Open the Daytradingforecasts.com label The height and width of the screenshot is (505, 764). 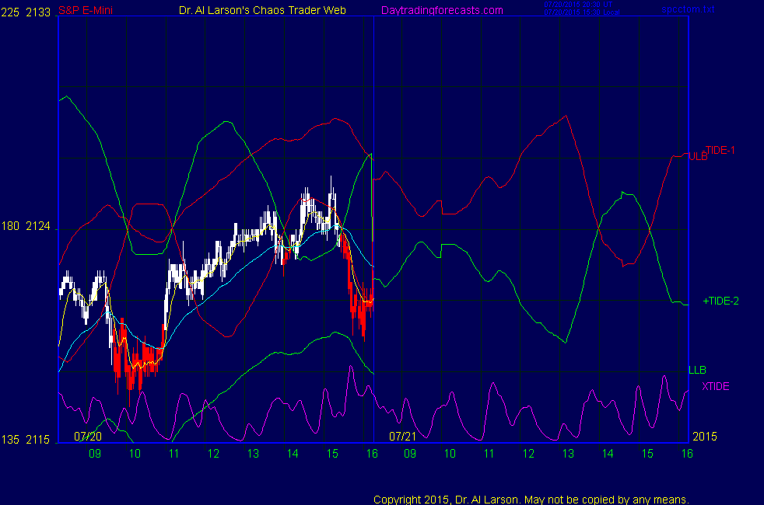click(442, 10)
